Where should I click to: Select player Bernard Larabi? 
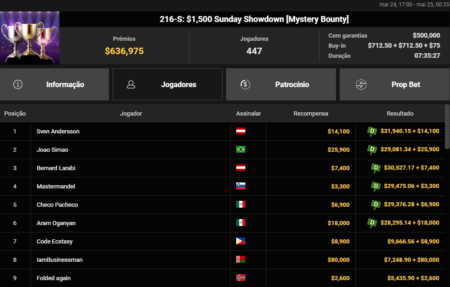coord(56,168)
